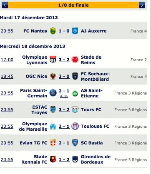This screenshot has width=151, height=174.
Task: Go to previous round with left arrow
Action: click(5, 5)
